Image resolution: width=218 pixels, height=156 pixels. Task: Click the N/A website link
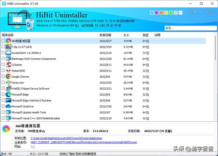click(33, 147)
